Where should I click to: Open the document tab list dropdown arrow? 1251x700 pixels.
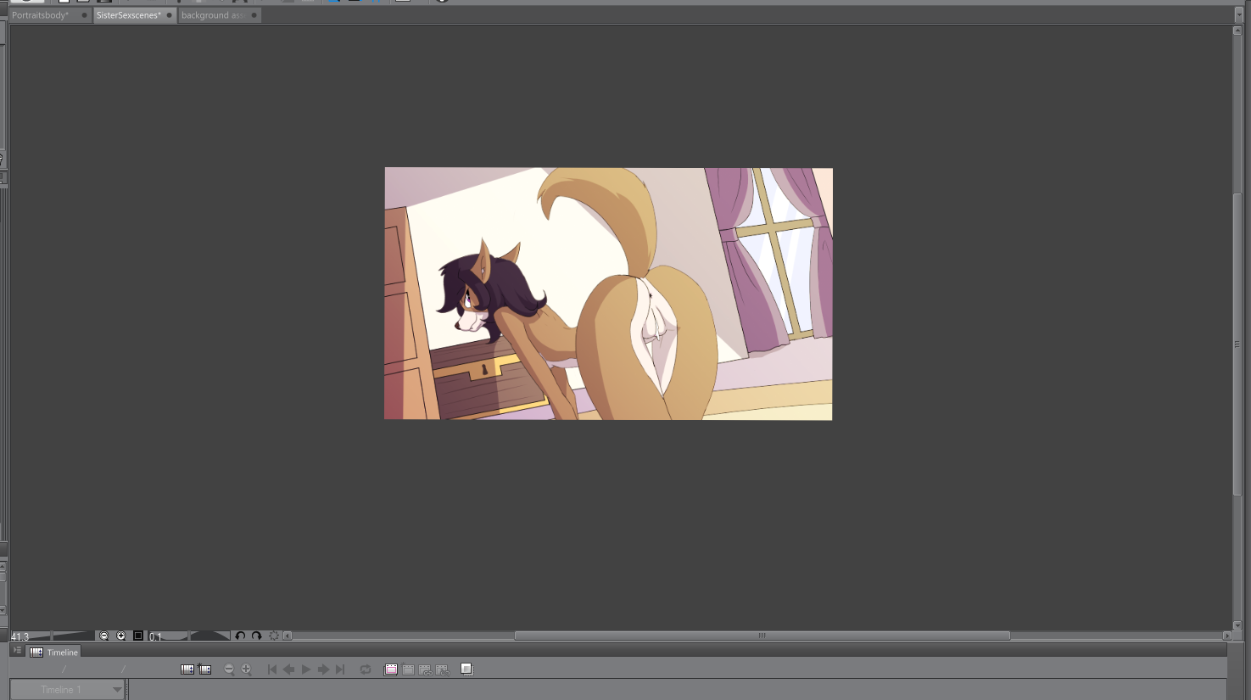(x=1239, y=15)
